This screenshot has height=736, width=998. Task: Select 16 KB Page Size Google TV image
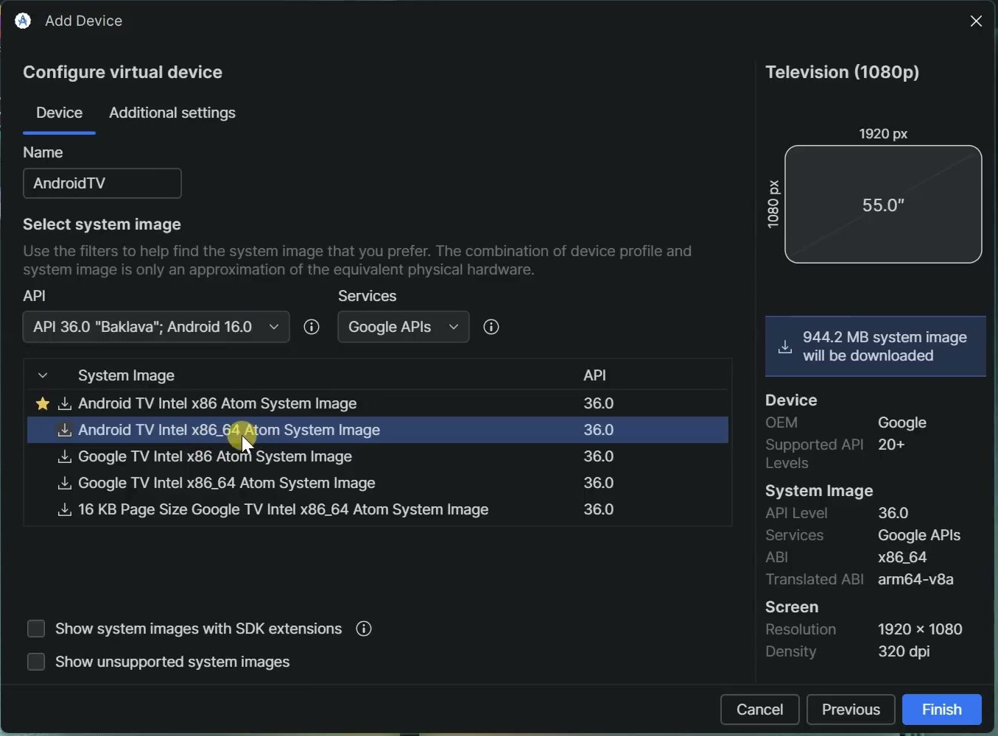point(378,509)
